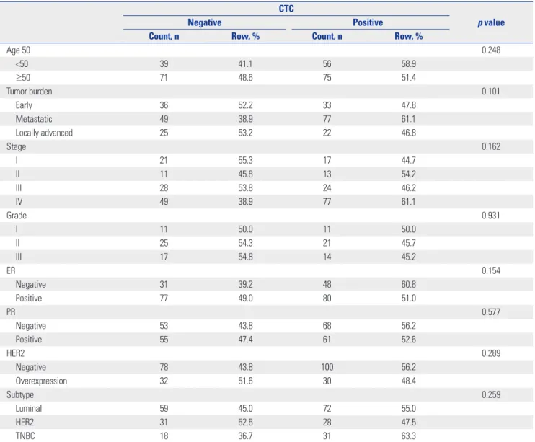This screenshot has height=442, width=535.
Task: Click the Overexpression row label
Action: click(x=41, y=381)
